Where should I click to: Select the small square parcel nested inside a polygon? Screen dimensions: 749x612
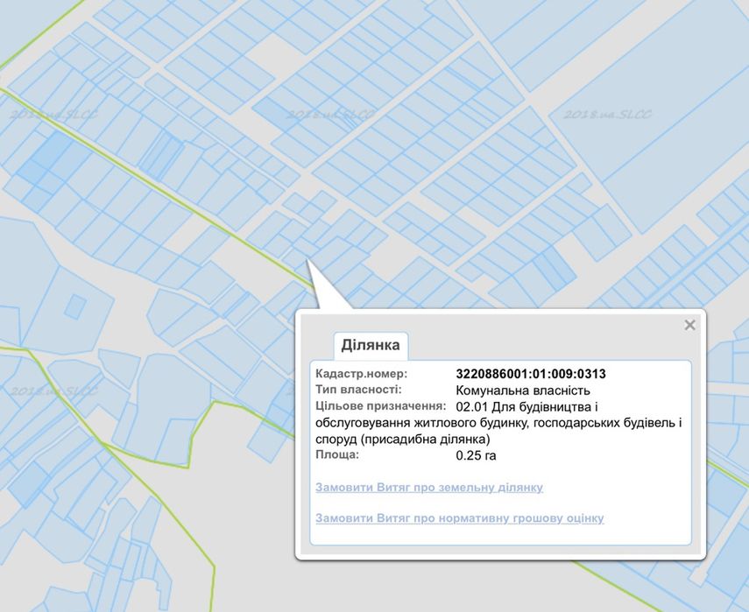click(x=75, y=306)
